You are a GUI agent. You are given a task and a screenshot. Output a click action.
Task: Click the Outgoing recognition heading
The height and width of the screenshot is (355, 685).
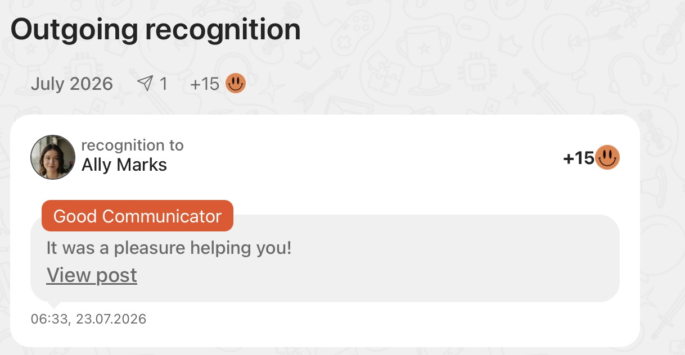156,30
